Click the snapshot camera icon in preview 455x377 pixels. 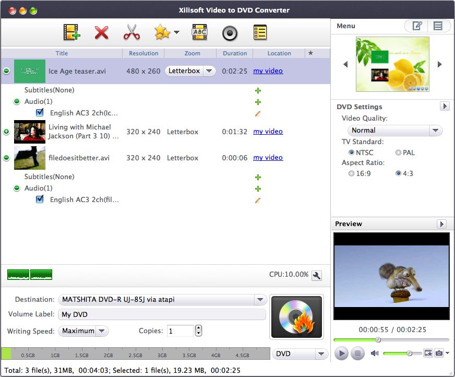click(x=439, y=354)
